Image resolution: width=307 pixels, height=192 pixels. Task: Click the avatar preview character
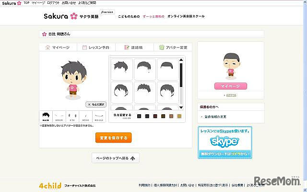pos(73,80)
